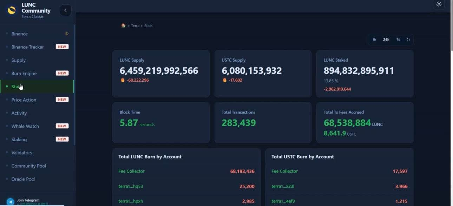This screenshot has width=453, height=206.
Task: Click the Total Transactions 283,439 value
Action: [239, 123]
